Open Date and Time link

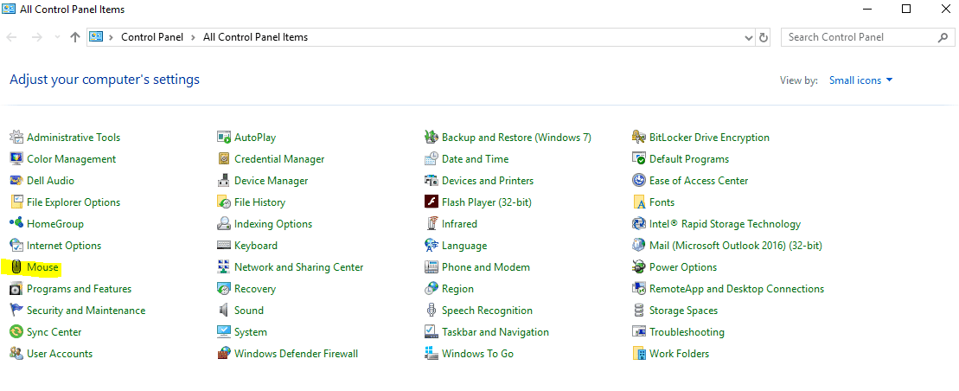476,158
